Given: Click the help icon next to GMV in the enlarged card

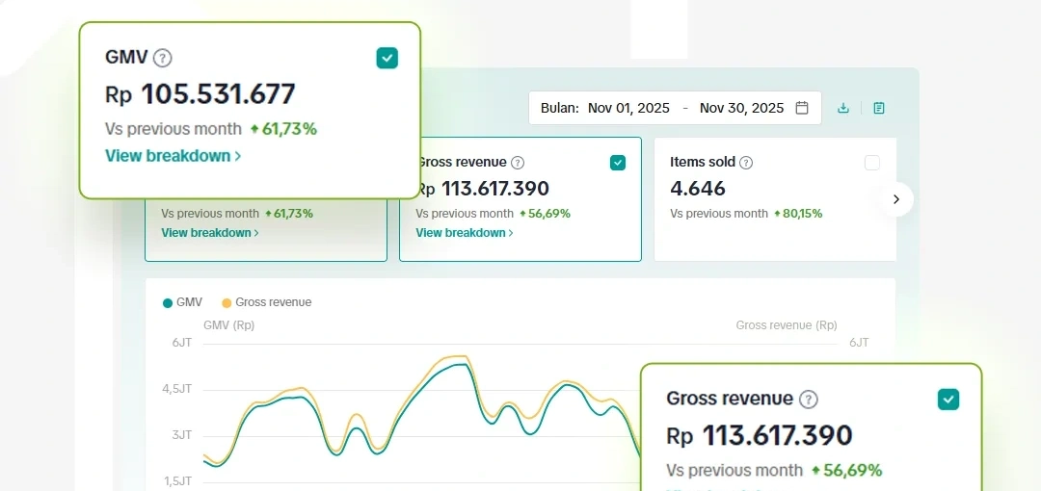Looking at the screenshot, I should pyautogui.click(x=163, y=59).
